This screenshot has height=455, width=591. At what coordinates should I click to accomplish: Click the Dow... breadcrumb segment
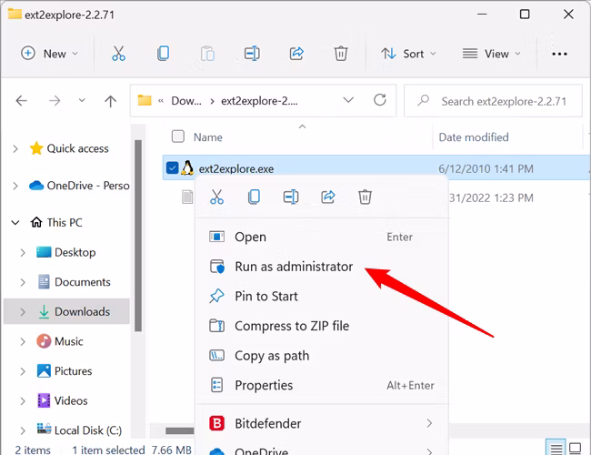[x=186, y=101]
